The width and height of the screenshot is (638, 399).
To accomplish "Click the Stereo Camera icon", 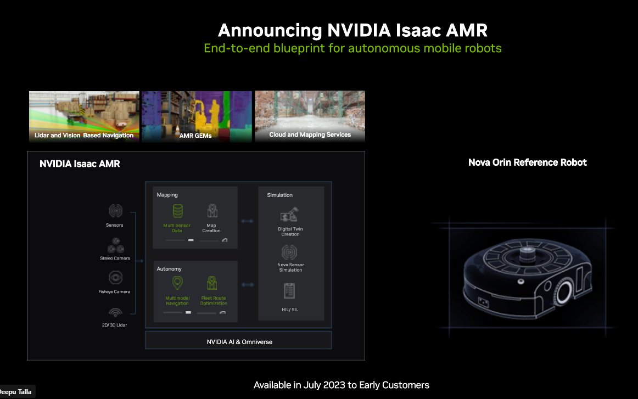I will pyautogui.click(x=115, y=246).
